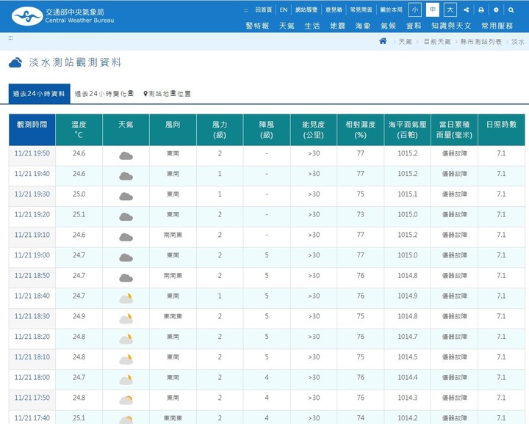Image resolution: width=529 pixels, height=424 pixels.
Task: Go home via breadcrumb house icon
Action: [383, 41]
